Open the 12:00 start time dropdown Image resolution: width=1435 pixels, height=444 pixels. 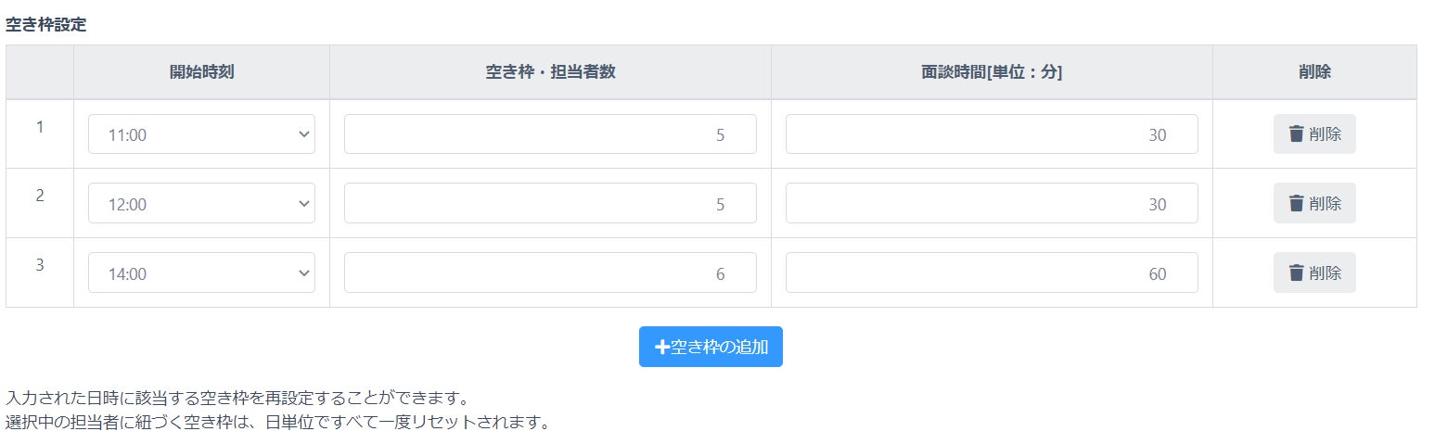tap(201, 204)
